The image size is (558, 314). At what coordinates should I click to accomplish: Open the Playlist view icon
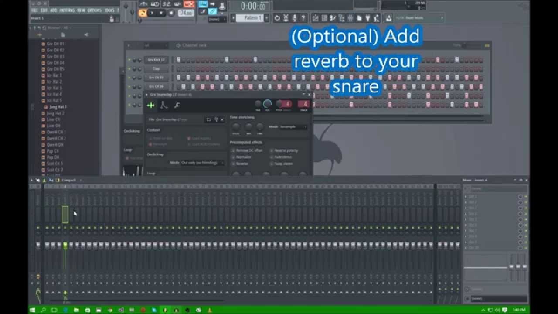click(316, 18)
